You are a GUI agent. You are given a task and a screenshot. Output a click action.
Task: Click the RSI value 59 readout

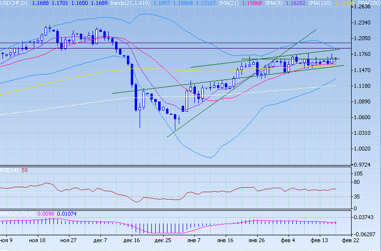point(25,171)
